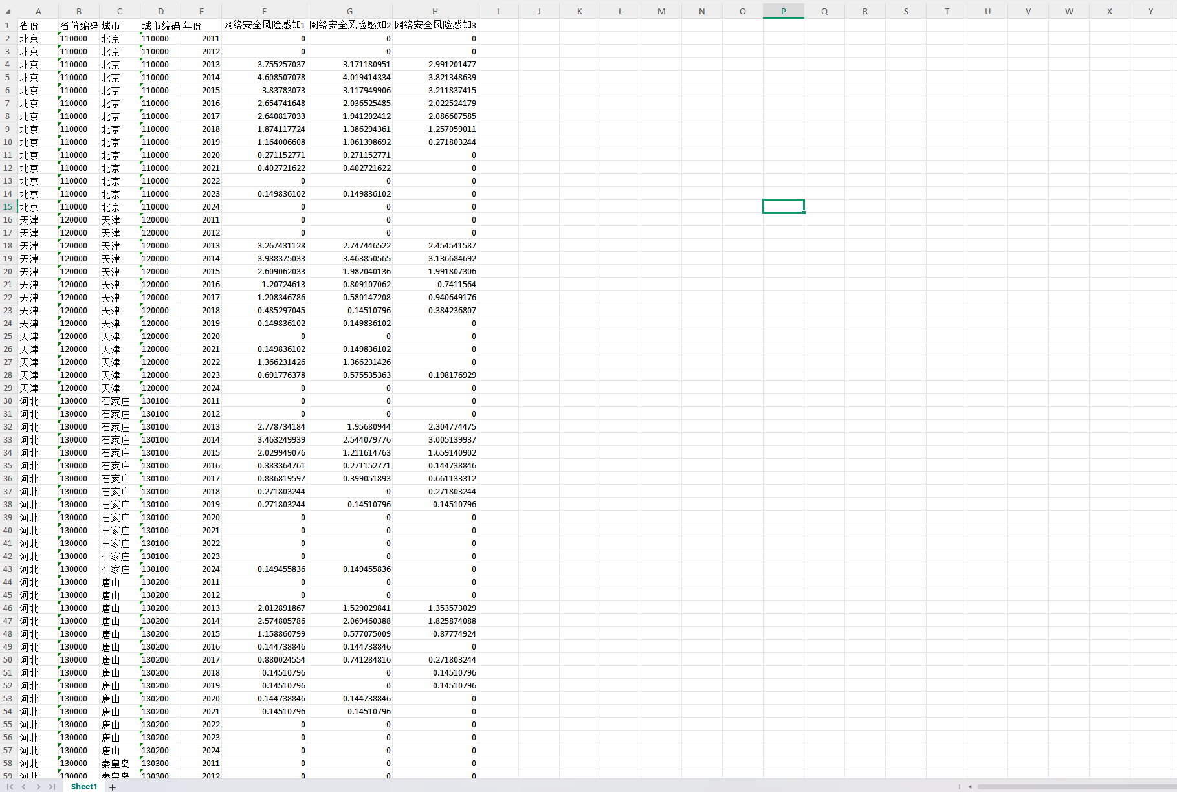Image resolution: width=1177 pixels, height=792 pixels.
Task: Click the cell with value 0.661133312
Action: (x=435, y=478)
